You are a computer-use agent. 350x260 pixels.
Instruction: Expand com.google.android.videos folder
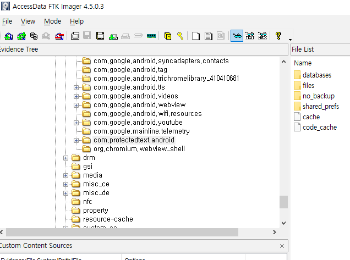point(76,97)
